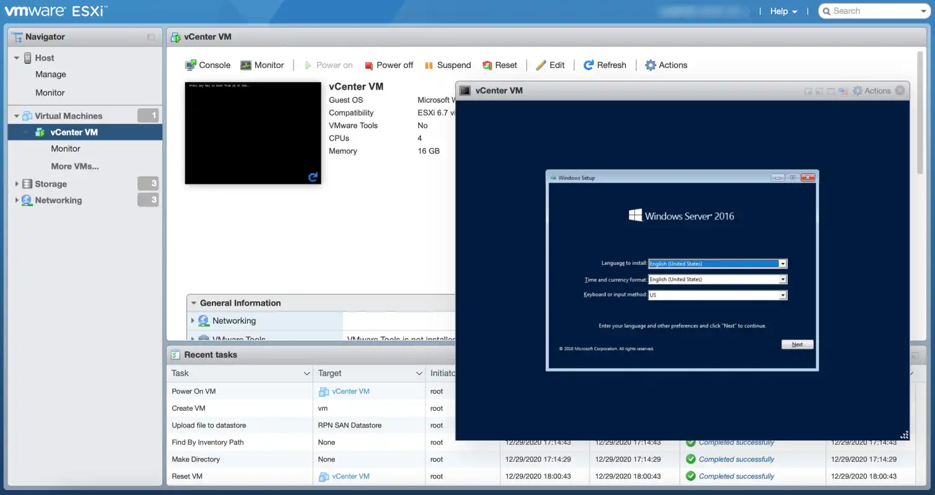Edit the vCenter VM settings
Screen dimensions: 935x495
point(550,65)
